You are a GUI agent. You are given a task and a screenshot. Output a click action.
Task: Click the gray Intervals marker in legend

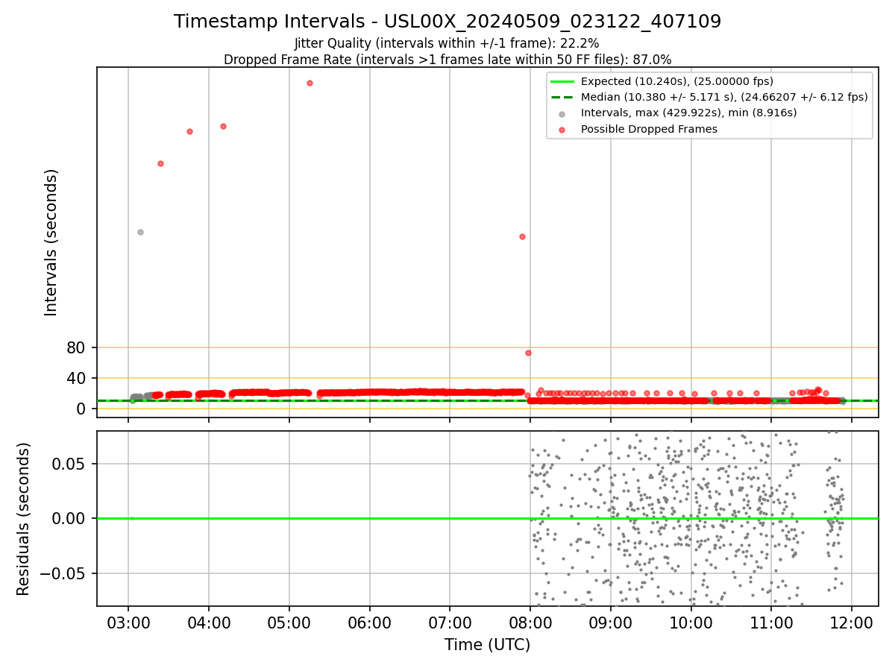[562, 113]
